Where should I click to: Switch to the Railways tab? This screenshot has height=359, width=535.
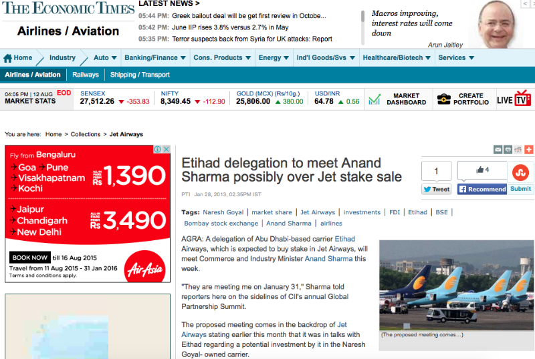click(86, 75)
